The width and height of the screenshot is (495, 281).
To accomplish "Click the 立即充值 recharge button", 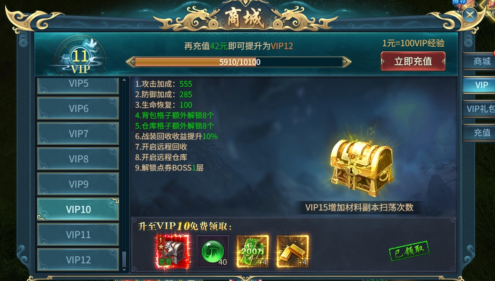I will point(413,61).
